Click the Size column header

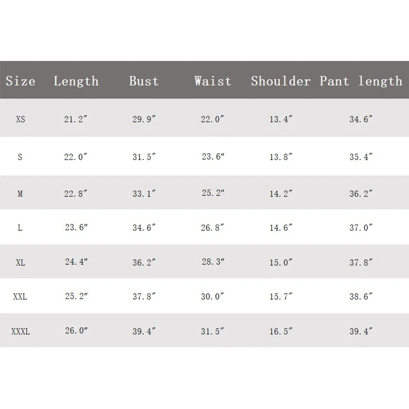pos(20,81)
